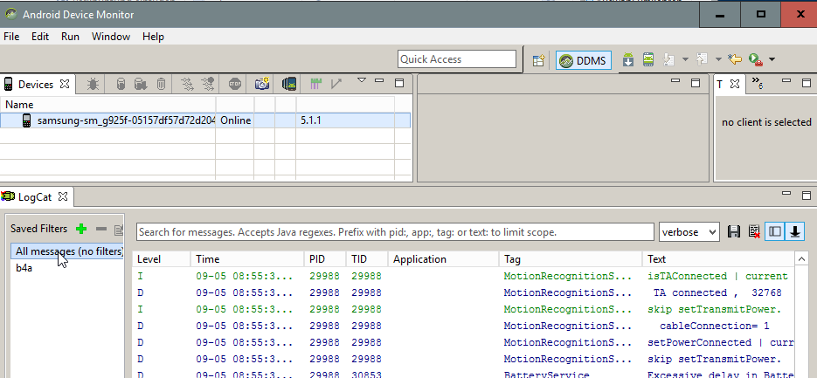Open the Android SDK Manager icon
Screen dimensions: 817x378
click(628, 60)
